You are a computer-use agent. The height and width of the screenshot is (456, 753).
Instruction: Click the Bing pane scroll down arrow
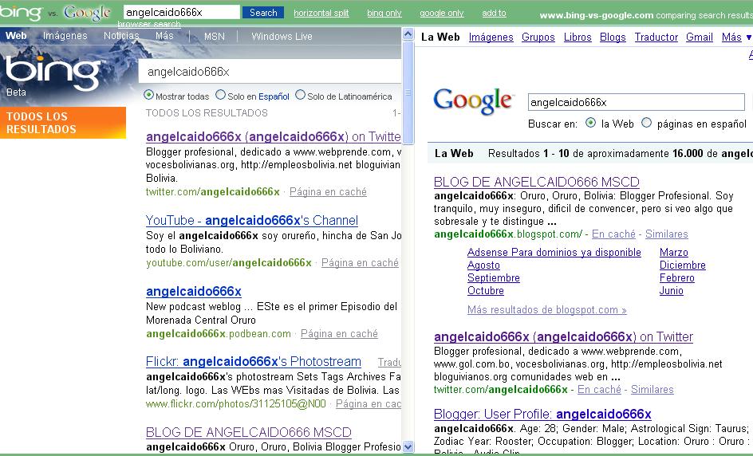408,446
